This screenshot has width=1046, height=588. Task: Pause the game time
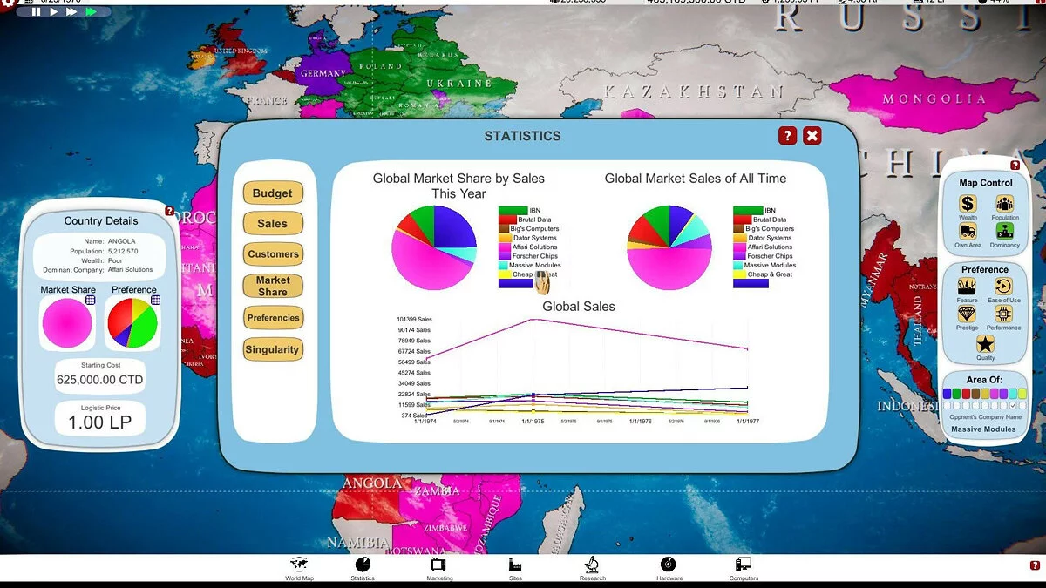click(x=36, y=12)
